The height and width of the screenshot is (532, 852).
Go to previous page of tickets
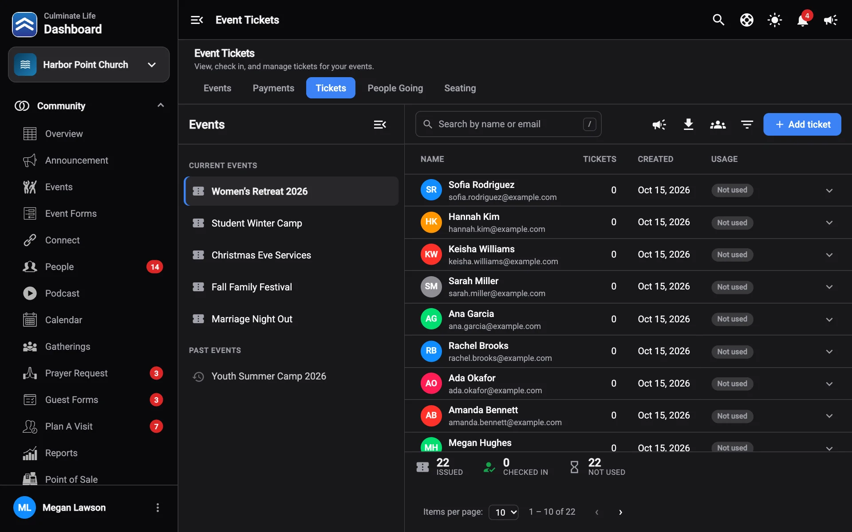(597, 512)
